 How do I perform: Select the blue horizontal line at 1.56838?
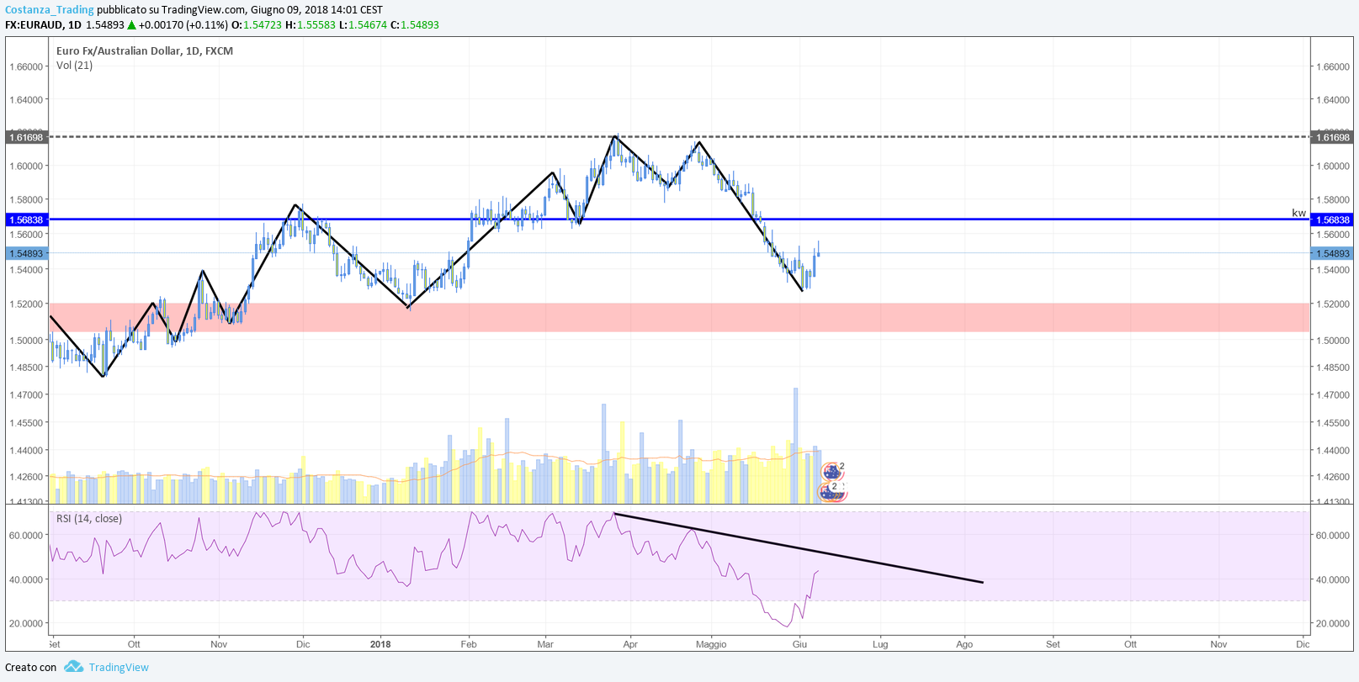pos(679,219)
